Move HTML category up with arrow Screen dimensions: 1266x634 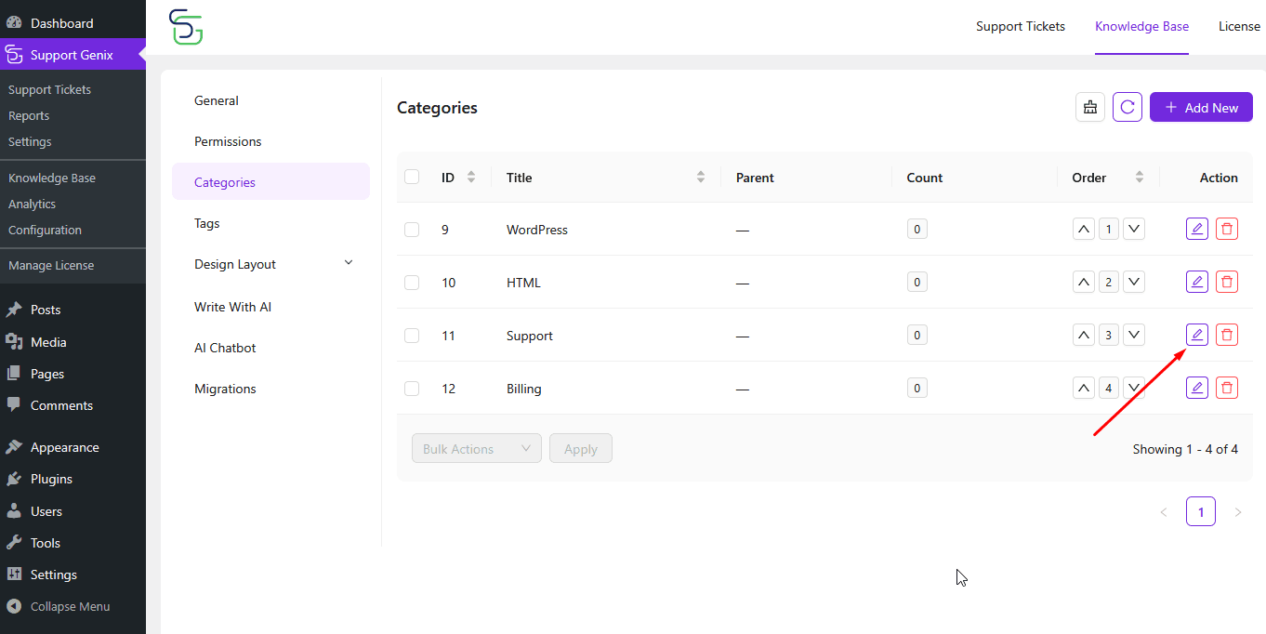pyautogui.click(x=1084, y=282)
